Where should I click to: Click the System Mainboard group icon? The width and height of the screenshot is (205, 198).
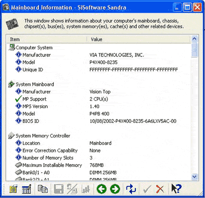click(11, 84)
